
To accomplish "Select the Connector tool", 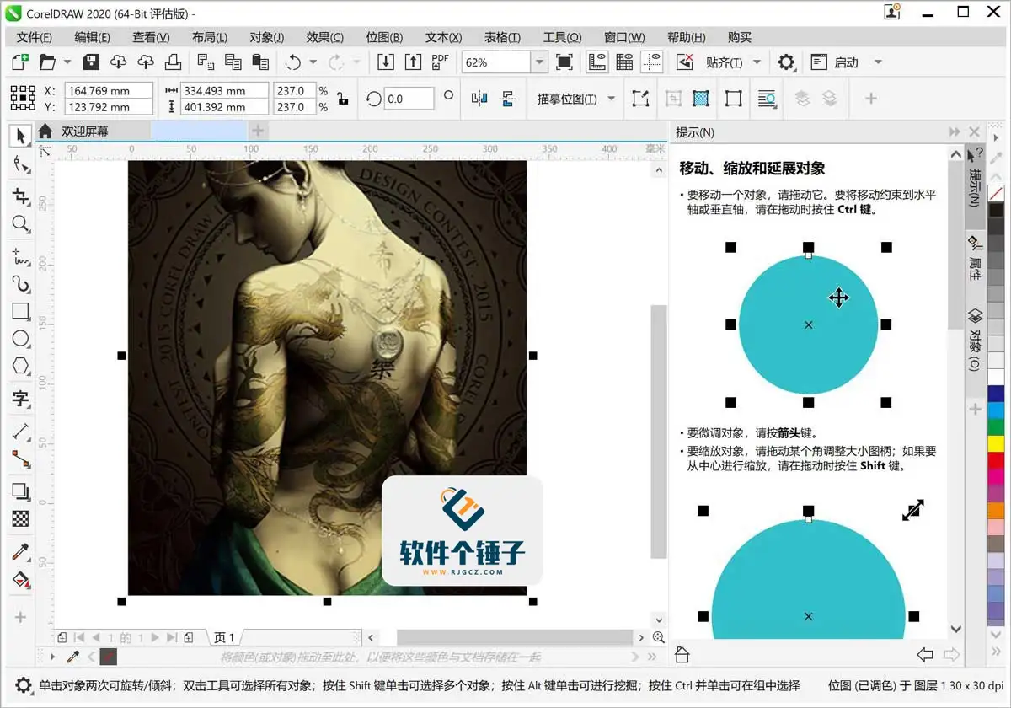I will [21, 459].
